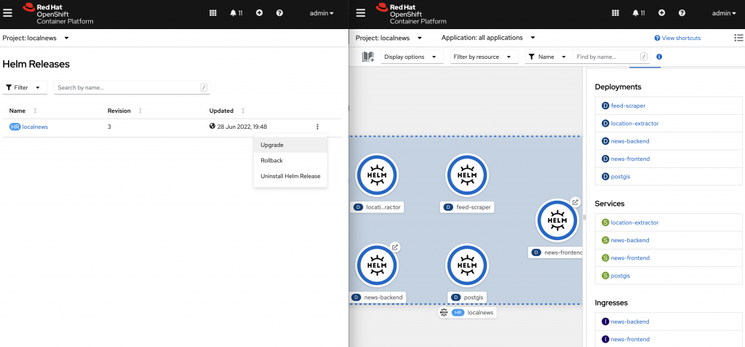Viewport: 745px width, 347px height.
Task: Open Project: localnews dropdown in Helm Releases window
Action: (36, 38)
